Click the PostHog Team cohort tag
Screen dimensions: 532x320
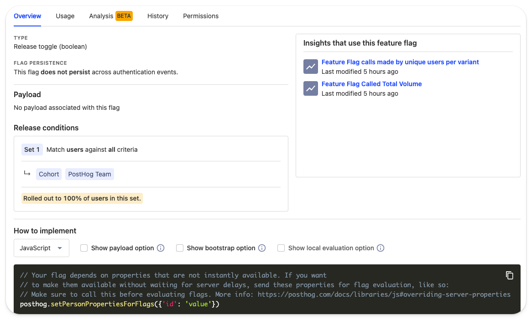pos(89,174)
